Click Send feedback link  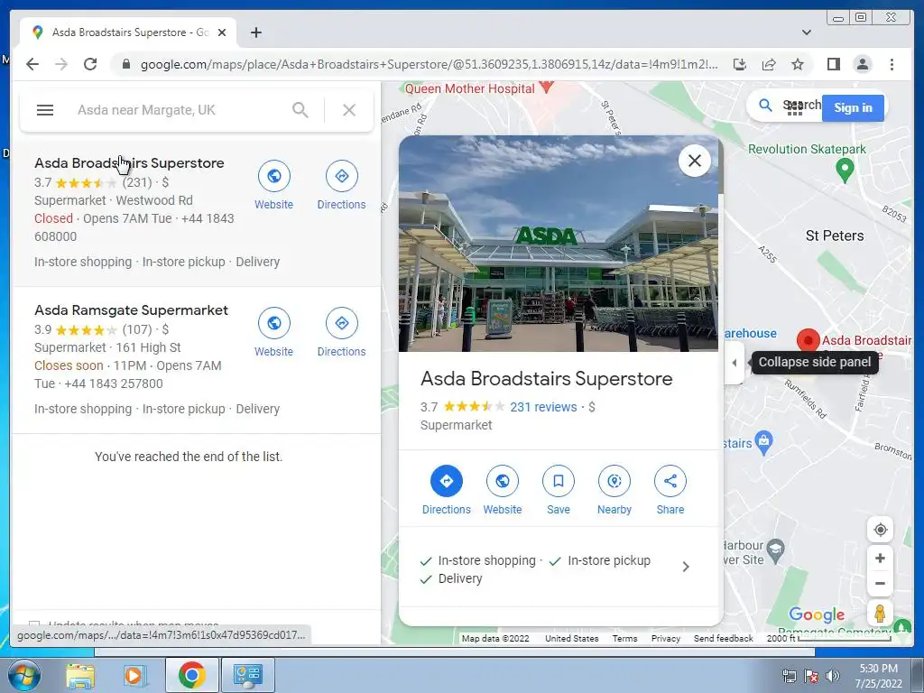(723, 638)
